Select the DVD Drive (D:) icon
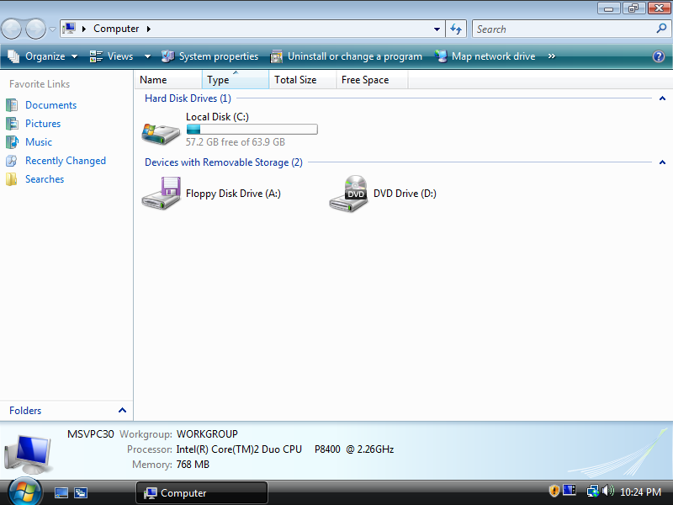This screenshot has height=505, width=673. (348, 194)
